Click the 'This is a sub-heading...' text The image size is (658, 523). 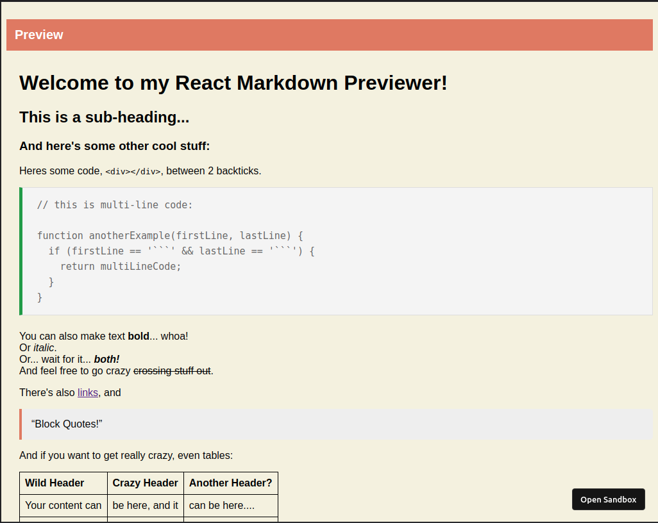click(104, 117)
